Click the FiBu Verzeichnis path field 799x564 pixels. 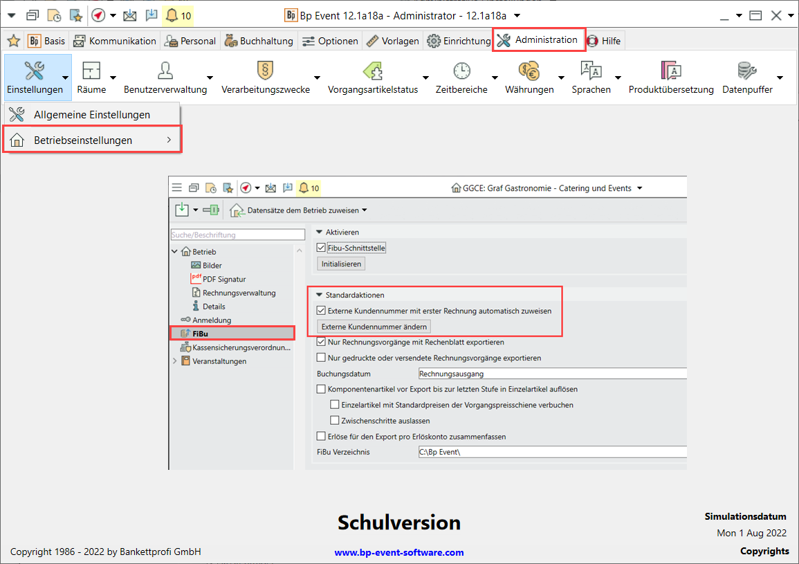552,453
